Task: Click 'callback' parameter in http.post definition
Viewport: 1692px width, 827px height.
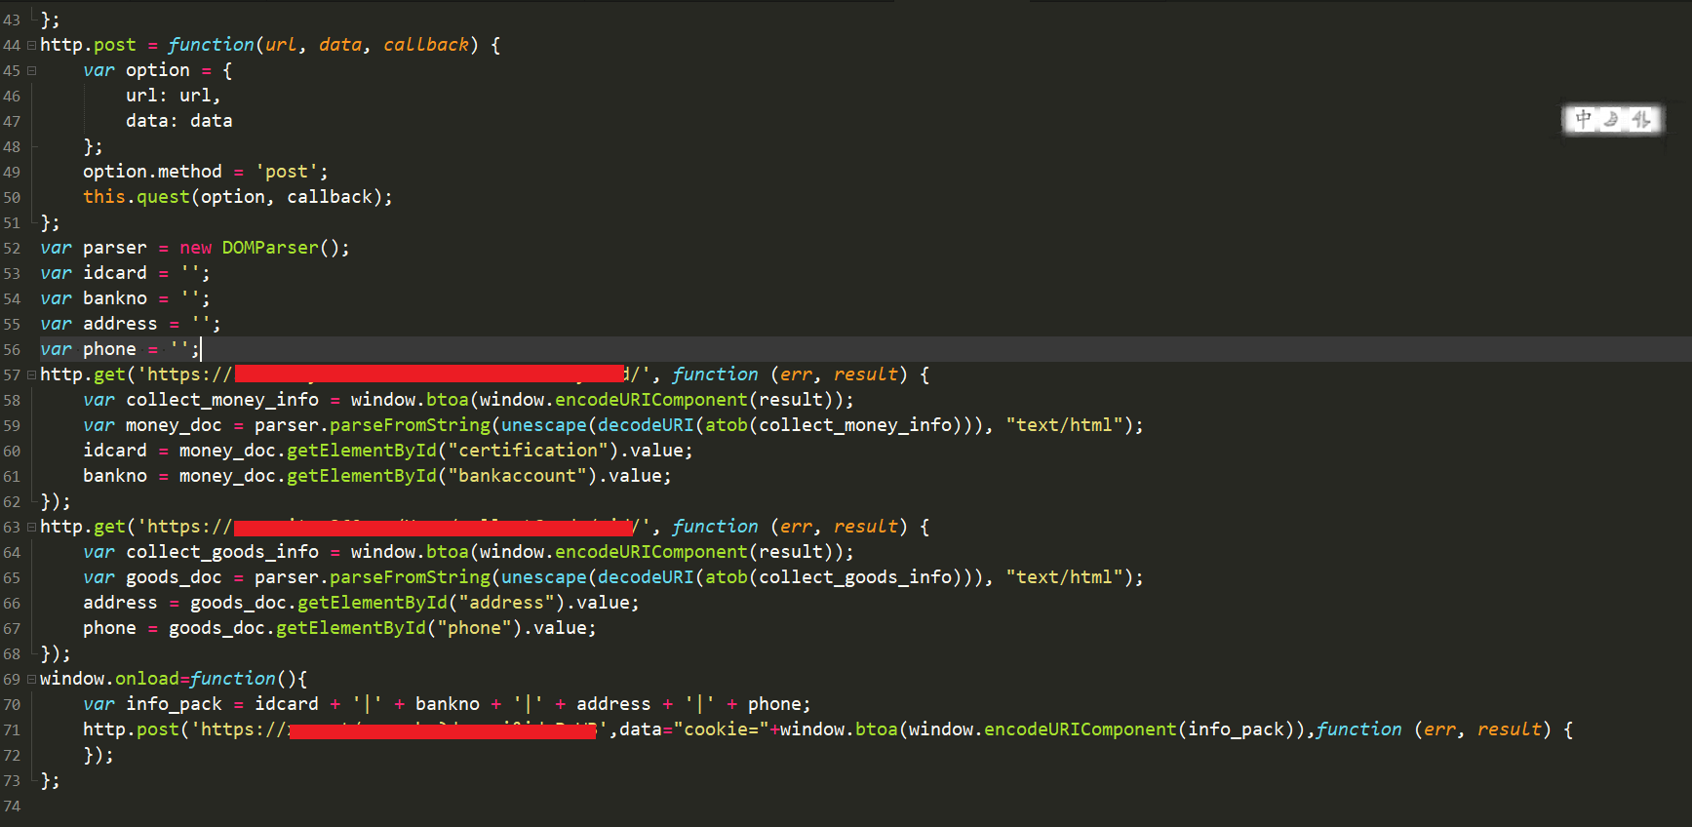Action: coord(426,45)
